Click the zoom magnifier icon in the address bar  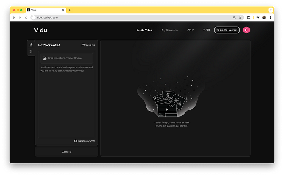tap(234, 17)
